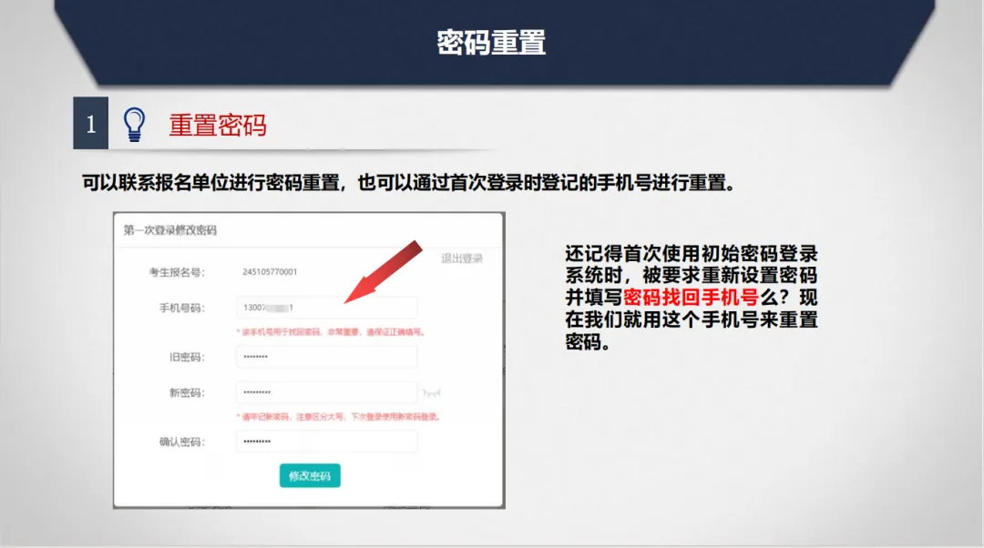Image resolution: width=984 pixels, height=548 pixels.
Task: Click the 密码重置 title banner
Action: pyautogui.click(x=492, y=39)
